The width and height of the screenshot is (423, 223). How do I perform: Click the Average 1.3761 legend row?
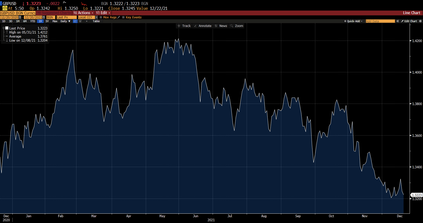pos(28,36)
